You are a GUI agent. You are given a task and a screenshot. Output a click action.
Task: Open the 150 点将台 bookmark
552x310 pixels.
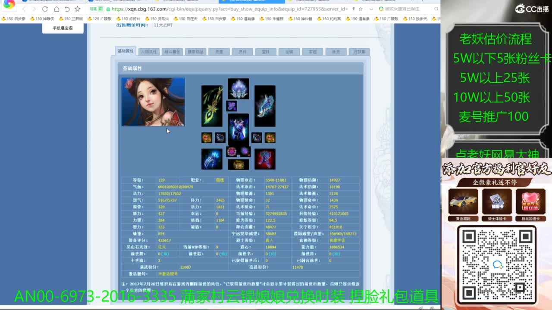(128, 19)
